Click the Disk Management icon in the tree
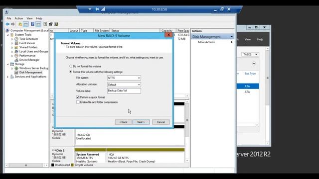The height and width of the screenshot is (179, 319). click(16, 73)
